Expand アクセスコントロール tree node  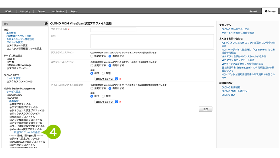(8, 82)
